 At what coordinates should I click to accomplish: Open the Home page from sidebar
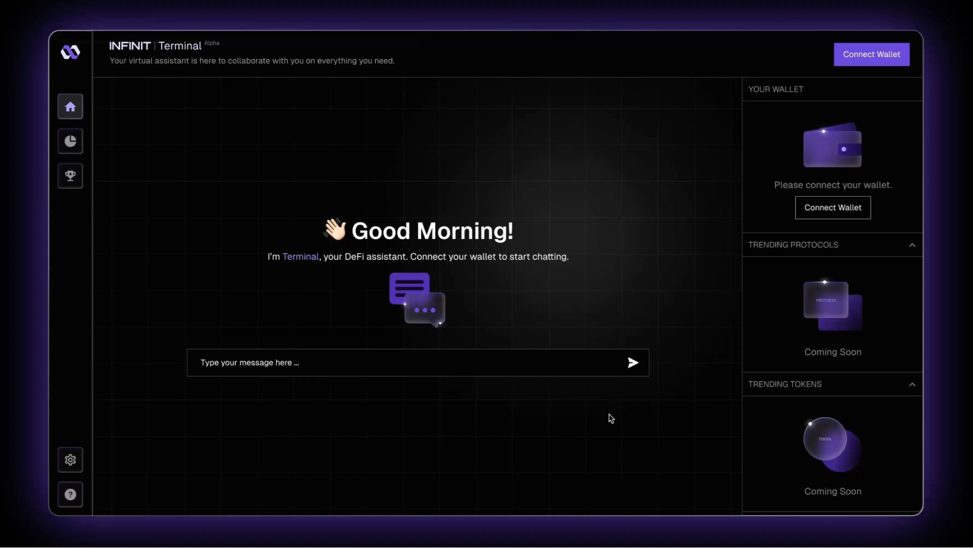point(70,107)
